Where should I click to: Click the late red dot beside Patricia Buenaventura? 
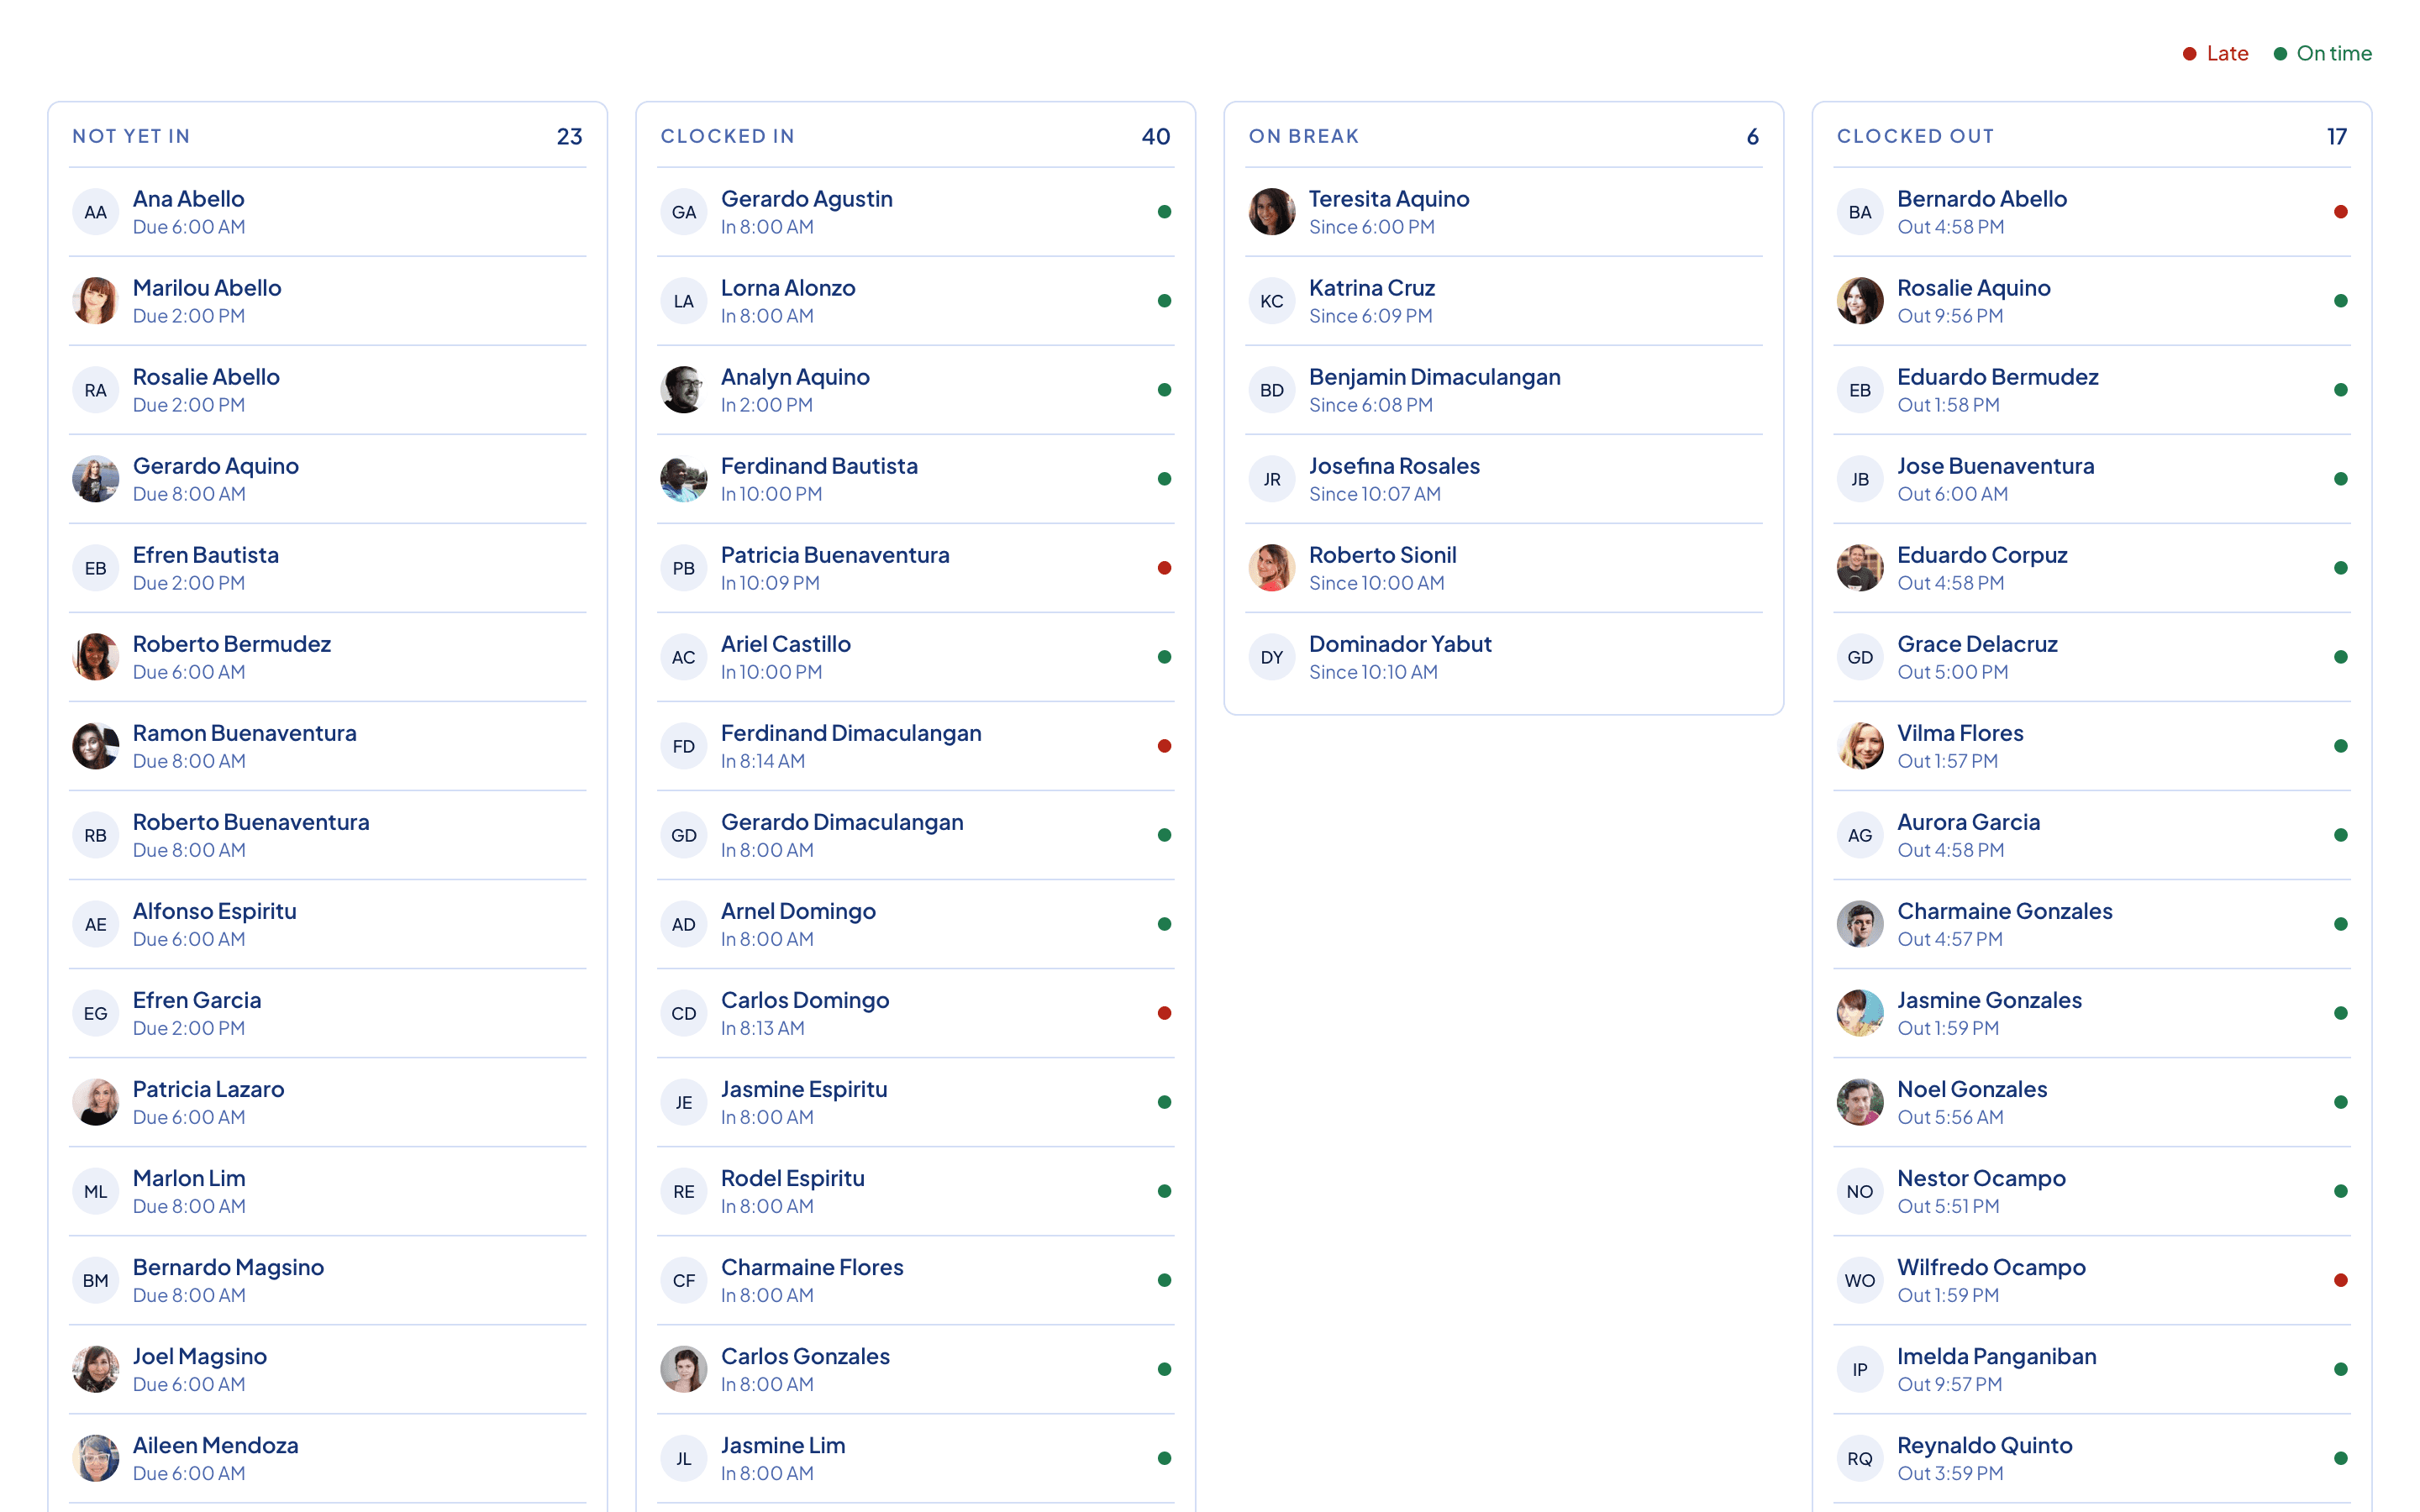tap(1164, 568)
